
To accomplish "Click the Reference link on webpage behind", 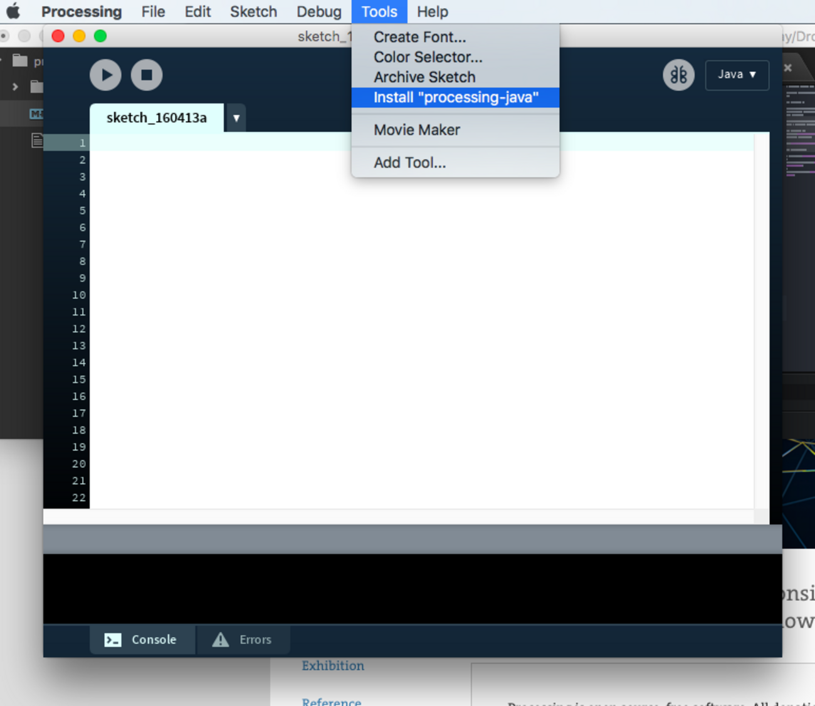I will pyautogui.click(x=332, y=702).
